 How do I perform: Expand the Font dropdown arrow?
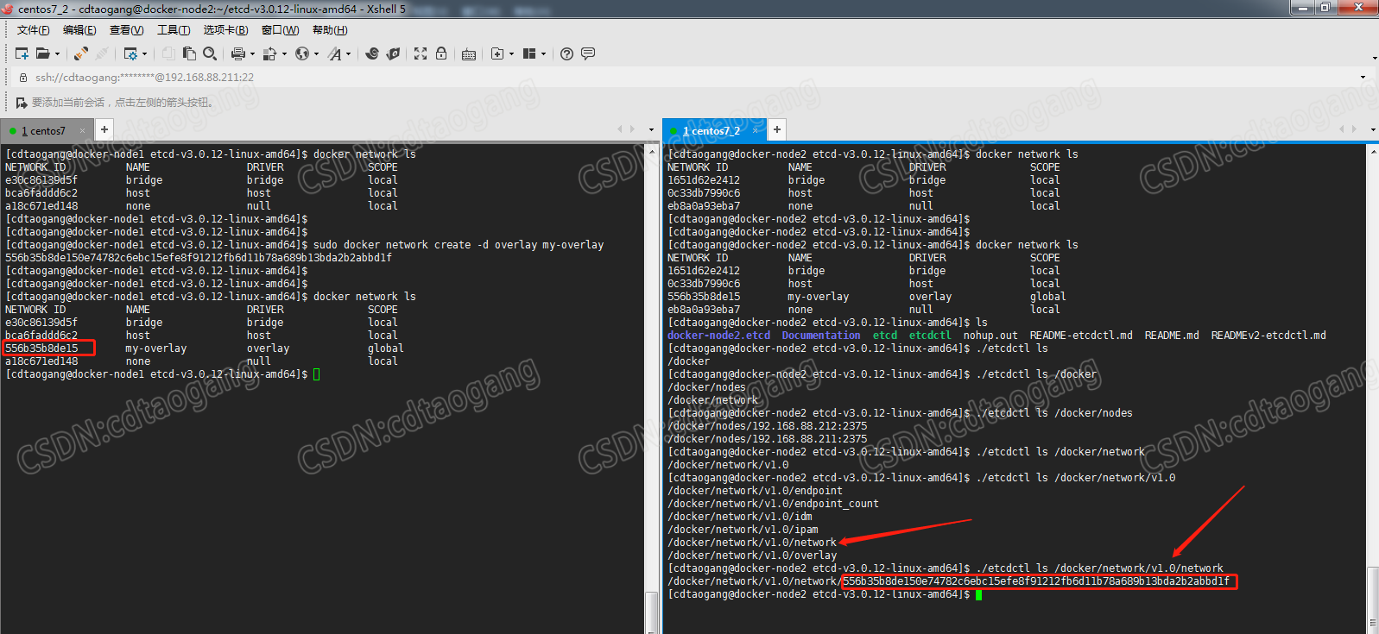[x=348, y=53]
